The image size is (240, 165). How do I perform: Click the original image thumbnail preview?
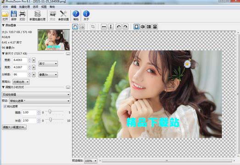click(54, 40)
